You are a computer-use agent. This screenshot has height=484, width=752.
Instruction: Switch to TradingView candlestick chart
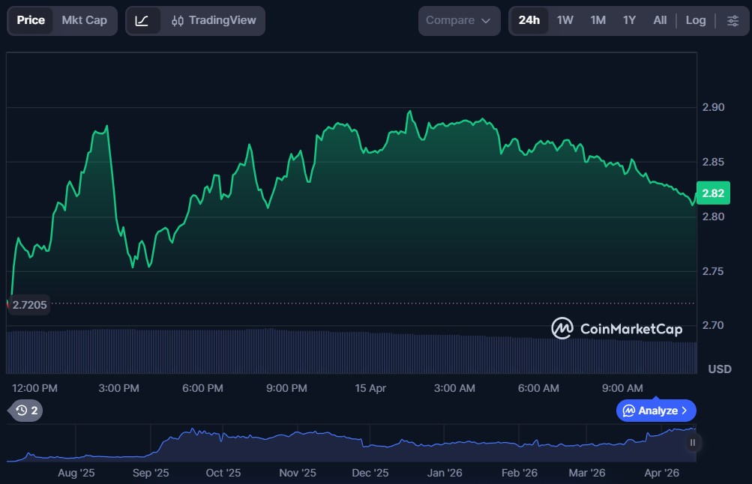(x=214, y=21)
